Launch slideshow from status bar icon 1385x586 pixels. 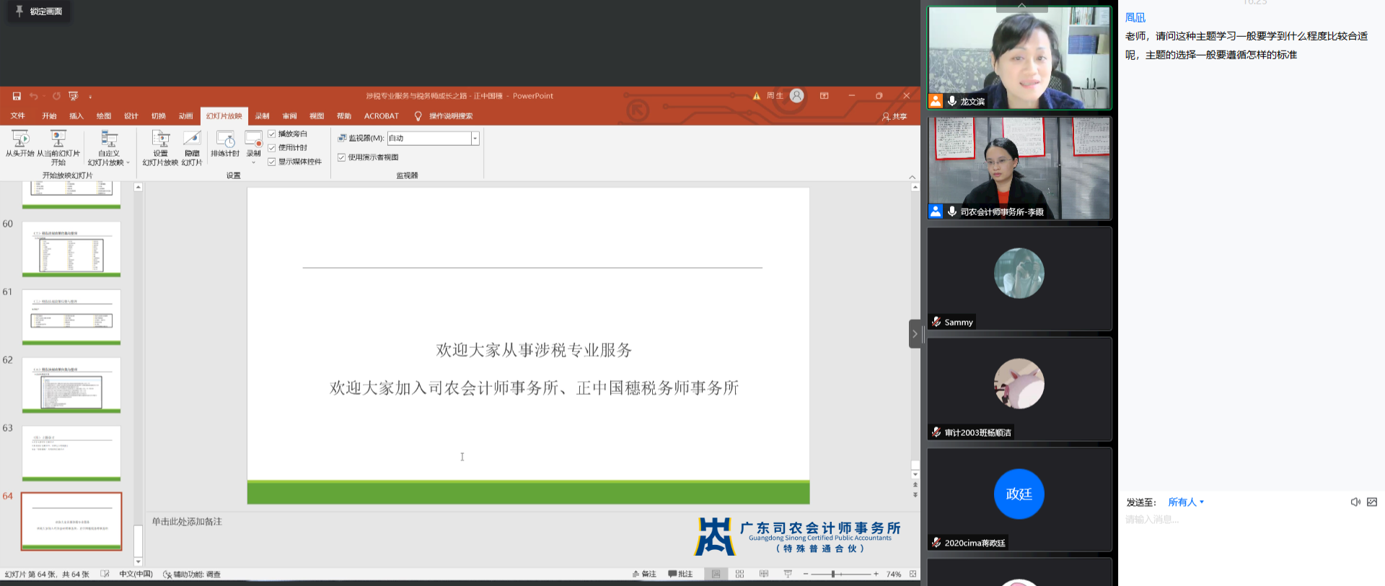click(x=788, y=574)
